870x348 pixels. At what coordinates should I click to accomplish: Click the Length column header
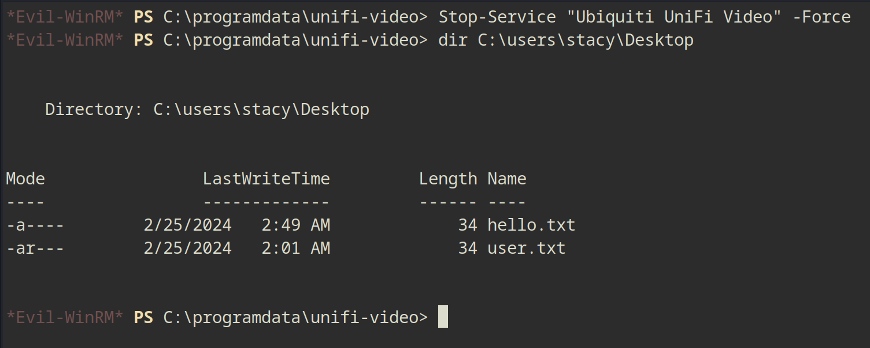(448, 179)
